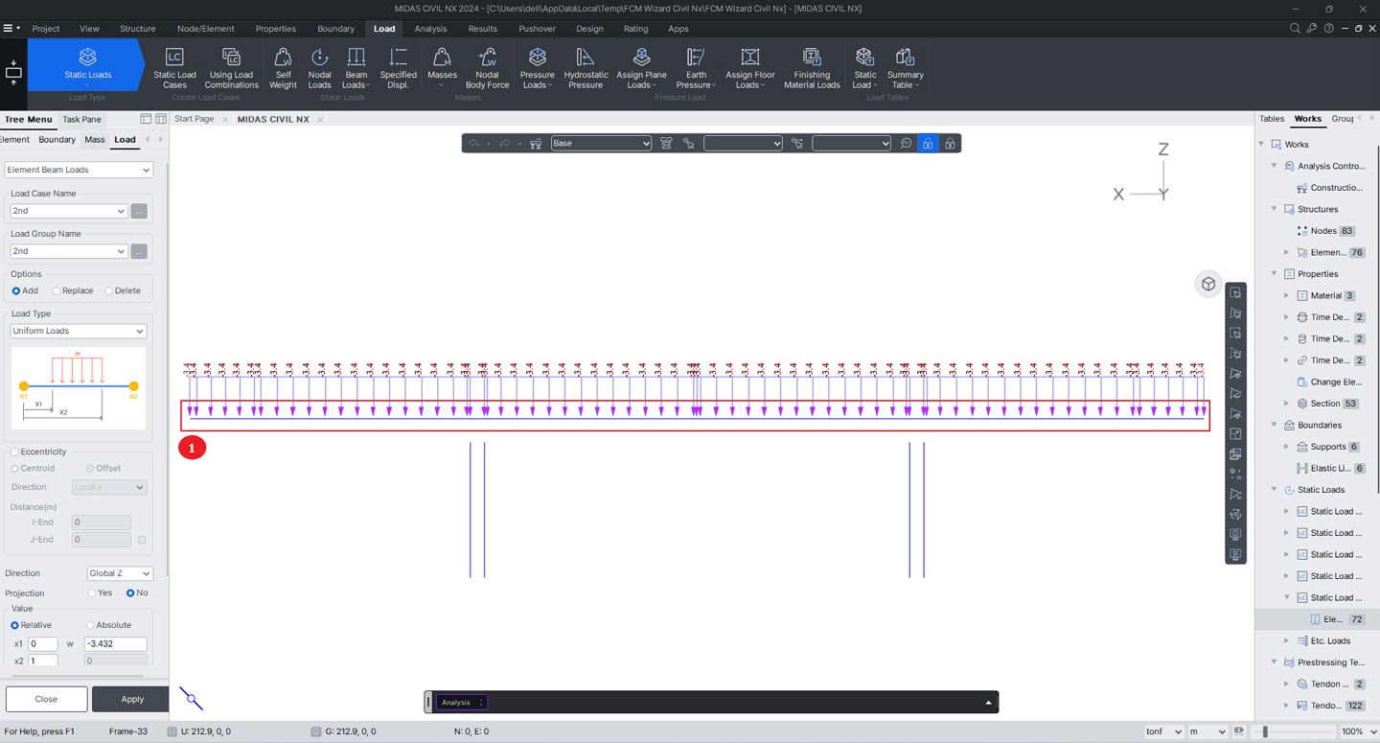Screen dimensions: 1380x743
Task: Click the collapse ribbon arrow icon
Action: [x=13, y=72]
